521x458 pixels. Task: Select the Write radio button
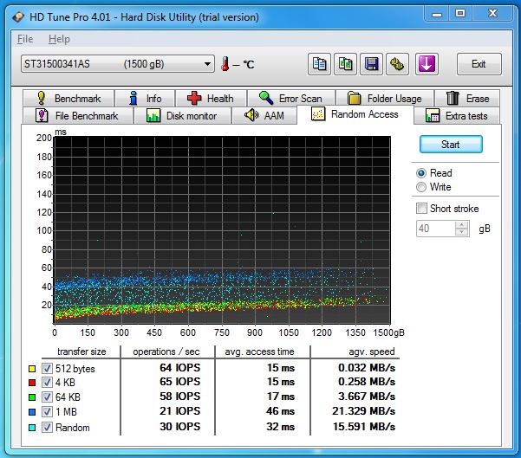pyautogui.click(x=421, y=187)
